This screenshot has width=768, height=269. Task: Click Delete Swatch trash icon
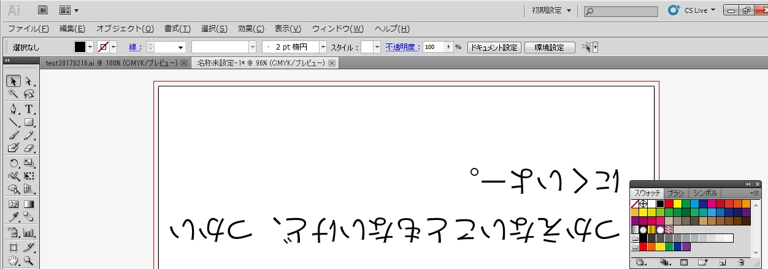tap(742, 263)
